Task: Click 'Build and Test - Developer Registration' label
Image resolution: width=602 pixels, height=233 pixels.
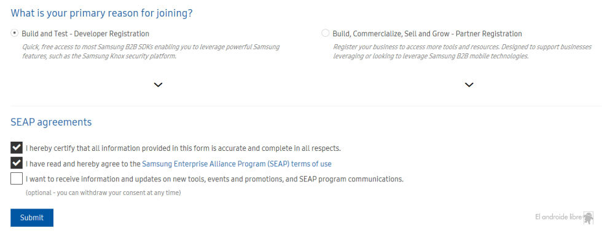Action: (85, 34)
